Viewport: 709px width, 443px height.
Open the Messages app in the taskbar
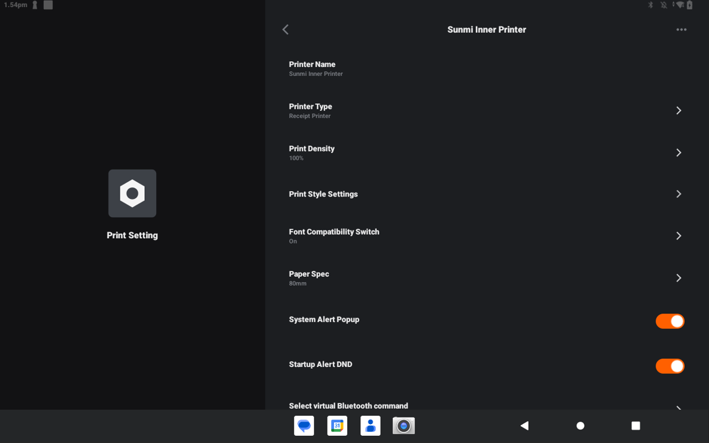(x=304, y=426)
